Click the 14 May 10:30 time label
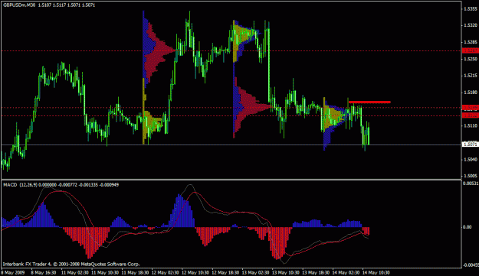This screenshot has width=479, height=276. pos(376,272)
